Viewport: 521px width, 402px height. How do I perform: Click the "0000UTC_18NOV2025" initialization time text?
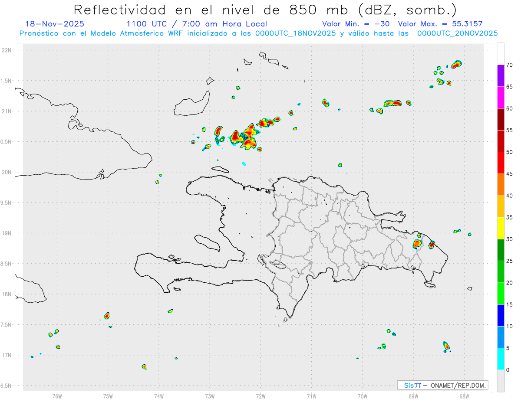(296, 33)
